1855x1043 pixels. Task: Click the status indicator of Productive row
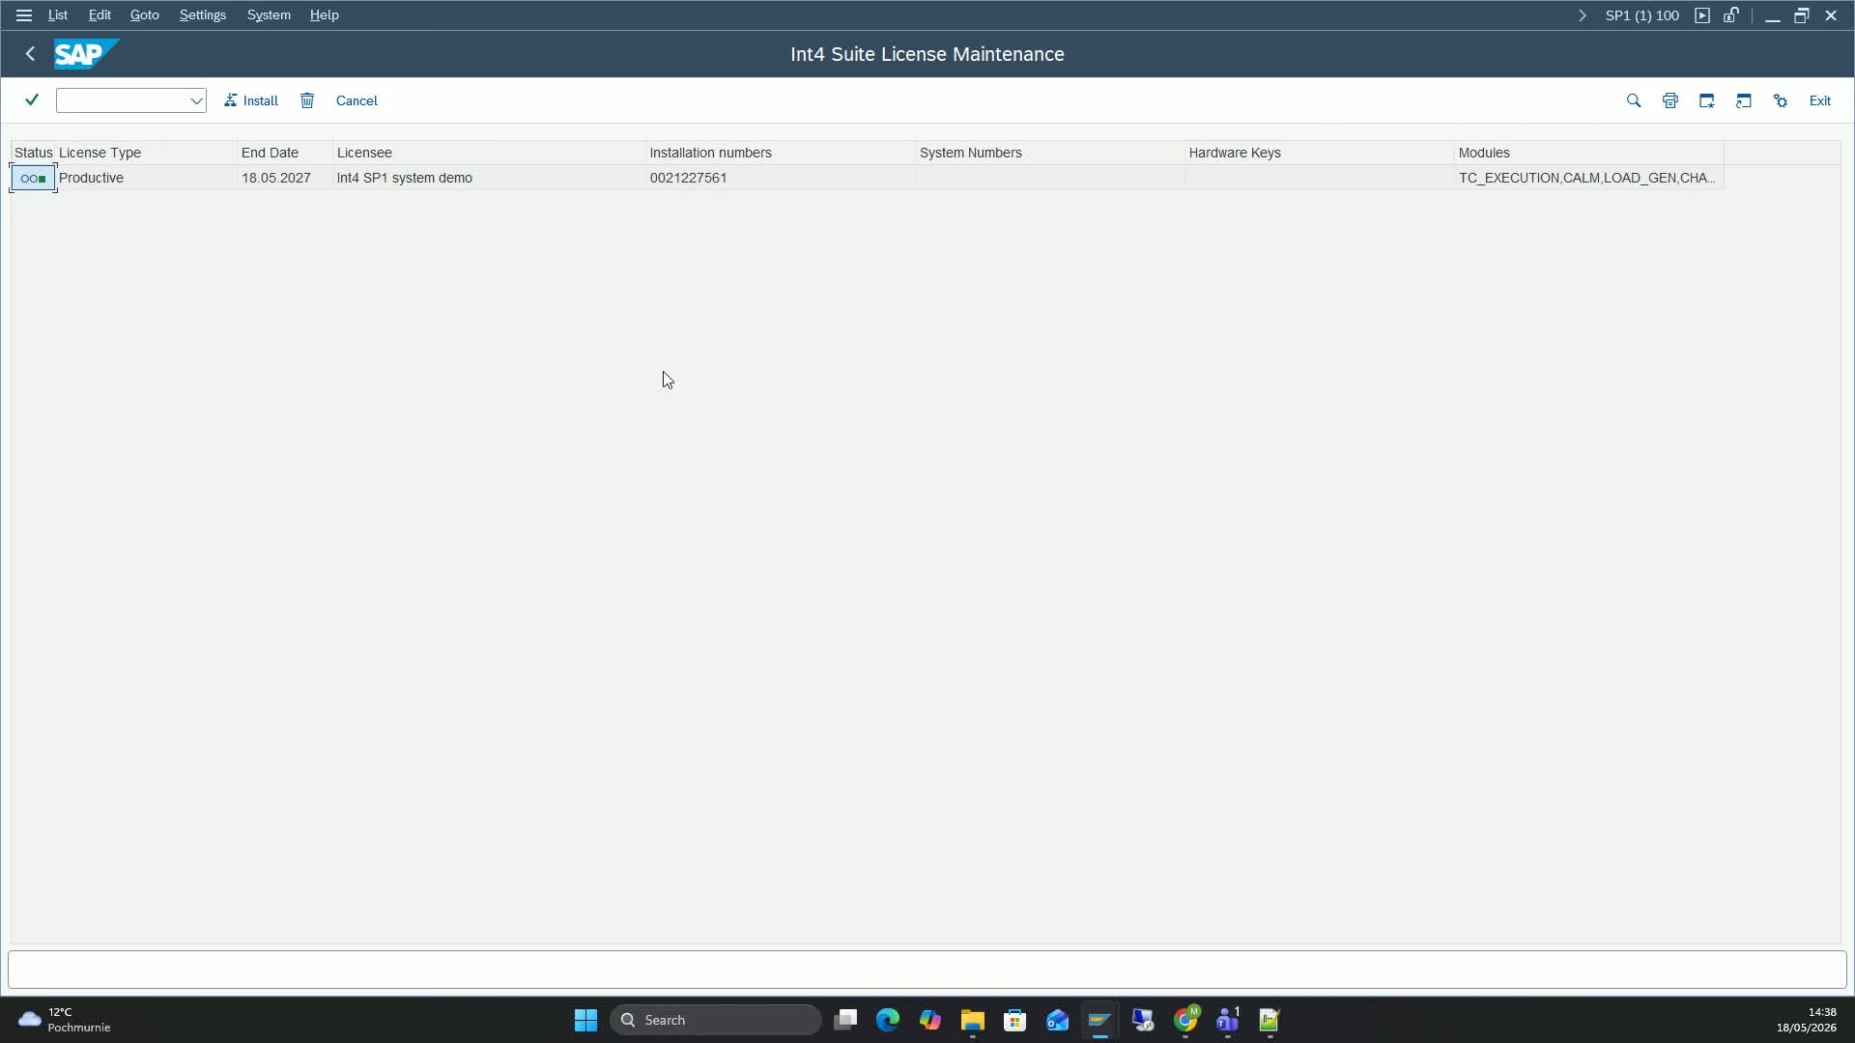pos(34,179)
